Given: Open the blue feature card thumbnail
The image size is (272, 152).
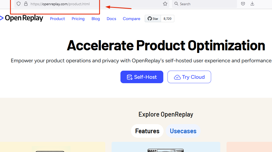Looking at the screenshot, I should pos(166,147).
